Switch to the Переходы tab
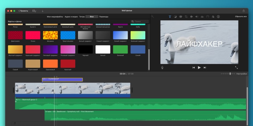253x126 pixels. point(104,17)
